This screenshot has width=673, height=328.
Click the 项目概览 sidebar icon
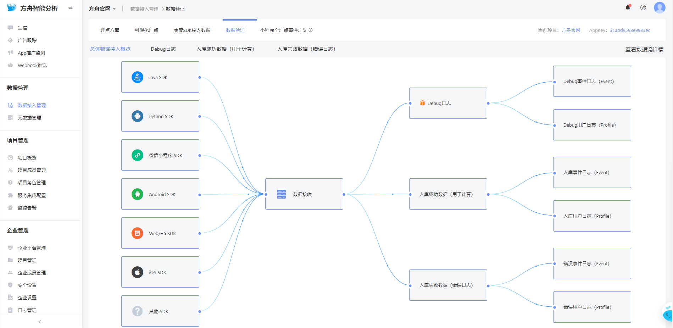pyautogui.click(x=10, y=157)
